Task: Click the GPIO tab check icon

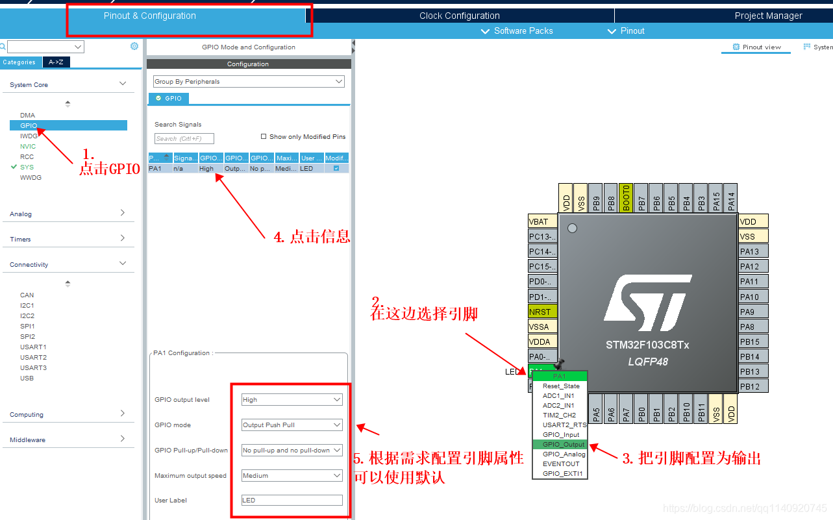Action: 158,98
